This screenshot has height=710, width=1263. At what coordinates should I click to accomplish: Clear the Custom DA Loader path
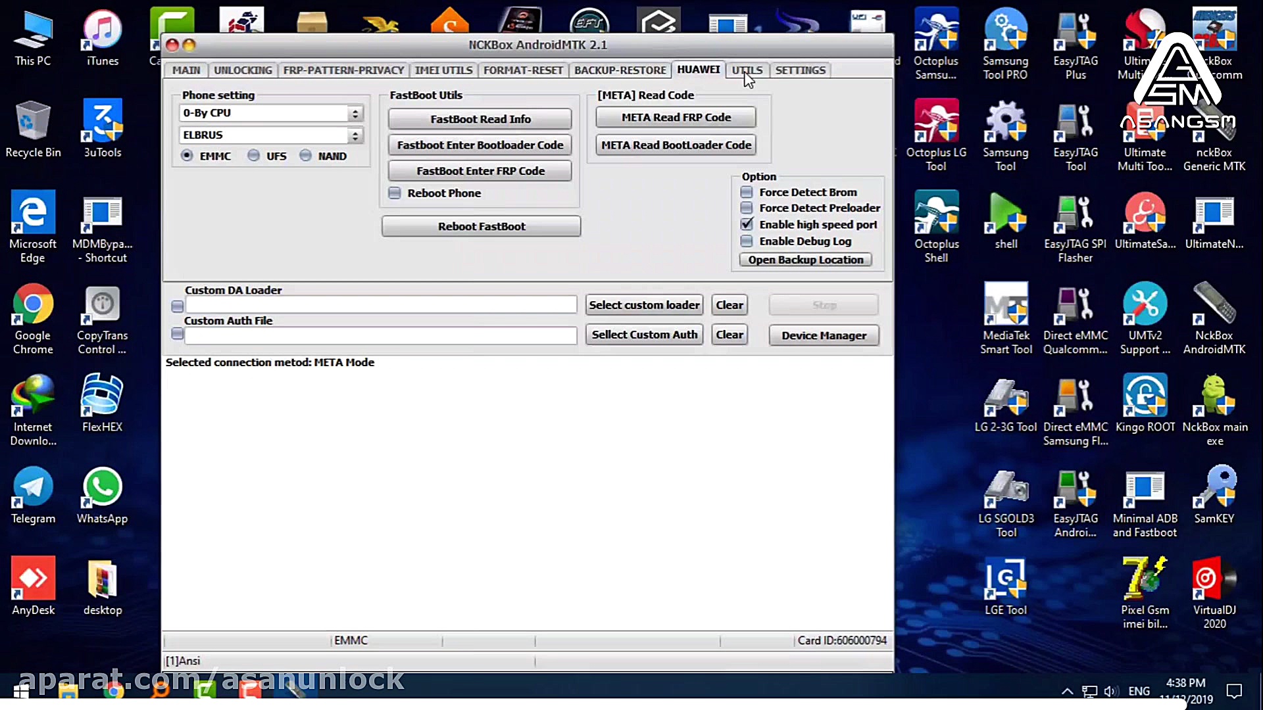click(730, 305)
